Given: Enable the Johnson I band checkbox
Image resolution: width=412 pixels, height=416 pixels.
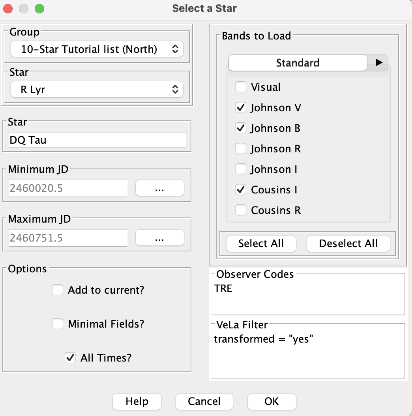Looking at the screenshot, I should (241, 169).
